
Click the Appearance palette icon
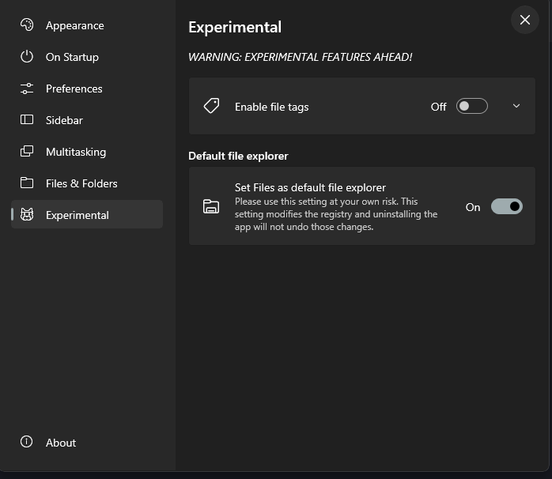(x=27, y=25)
